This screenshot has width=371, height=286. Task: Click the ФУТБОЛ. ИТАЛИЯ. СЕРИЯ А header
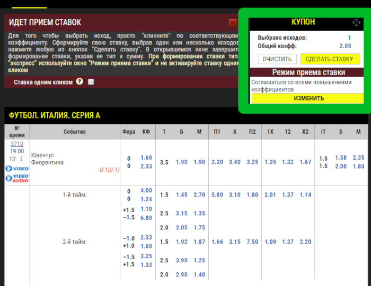pyautogui.click(x=54, y=115)
